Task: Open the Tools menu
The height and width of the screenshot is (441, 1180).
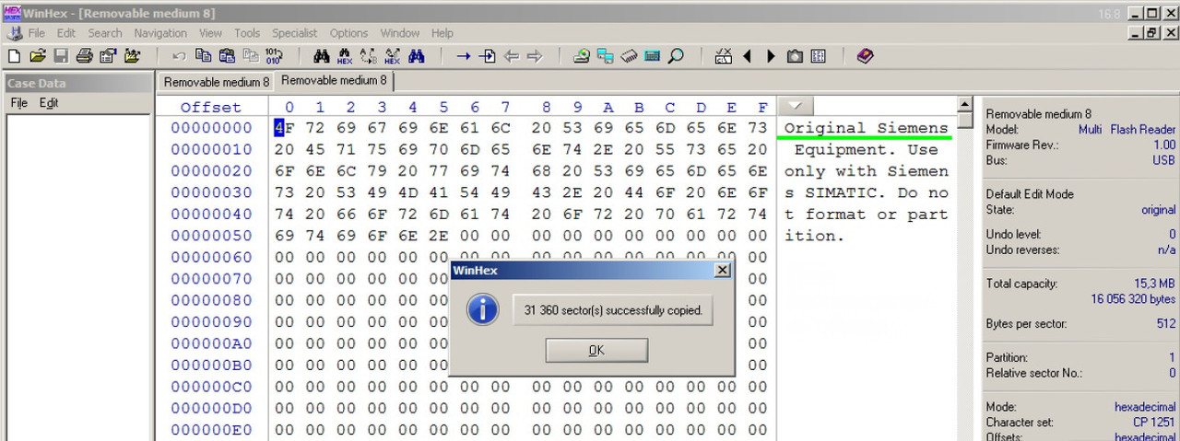Action: (x=247, y=33)
